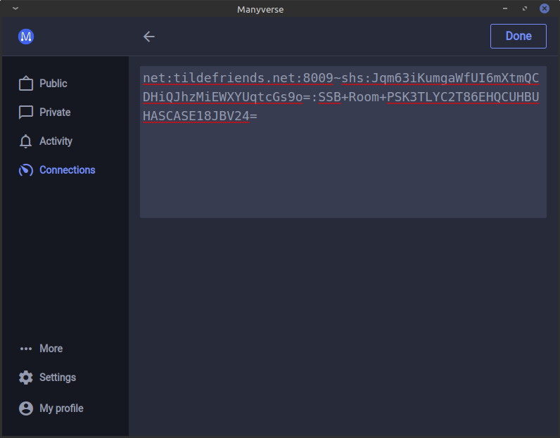Select the Connections tab label
560x438 pixels.
67,170
